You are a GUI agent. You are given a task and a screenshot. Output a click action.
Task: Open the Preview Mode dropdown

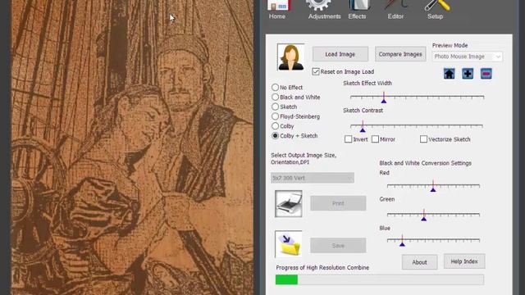click(468, 57)
